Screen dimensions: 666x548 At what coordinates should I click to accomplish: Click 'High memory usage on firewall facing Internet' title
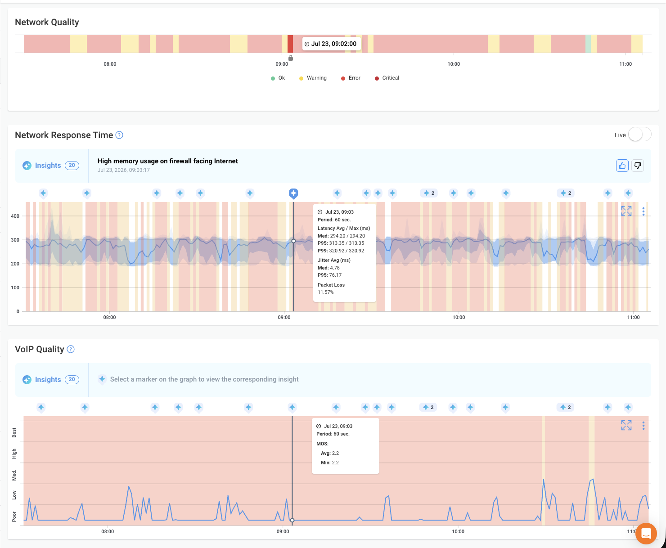coord(167,161)
